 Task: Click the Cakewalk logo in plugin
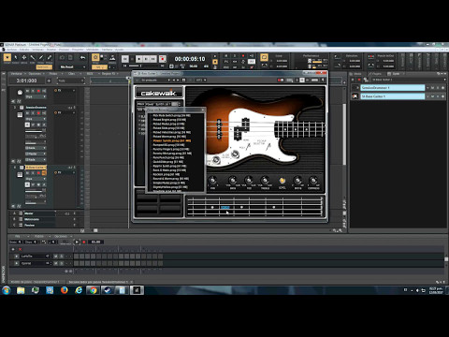pyautogui.click(x=159, y=93)
